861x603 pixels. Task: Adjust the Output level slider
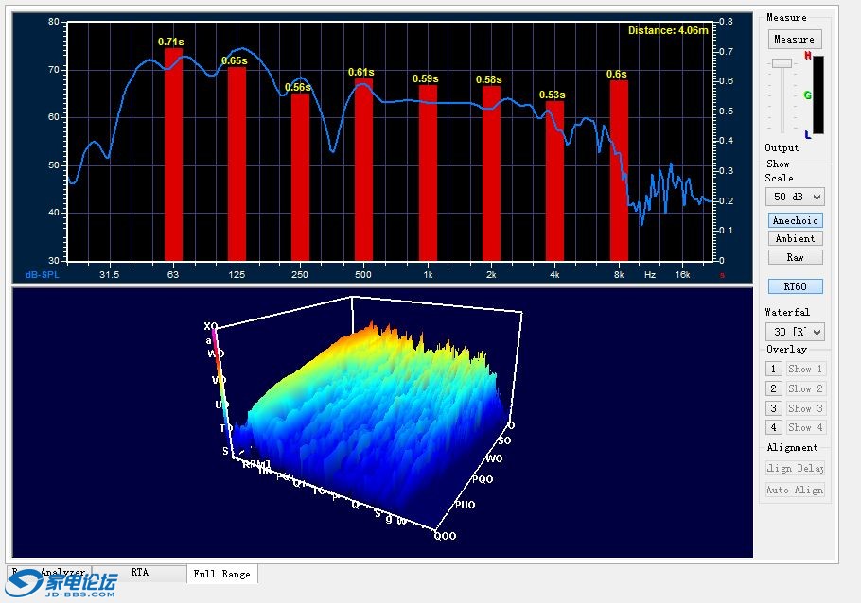tap(782, 63)
